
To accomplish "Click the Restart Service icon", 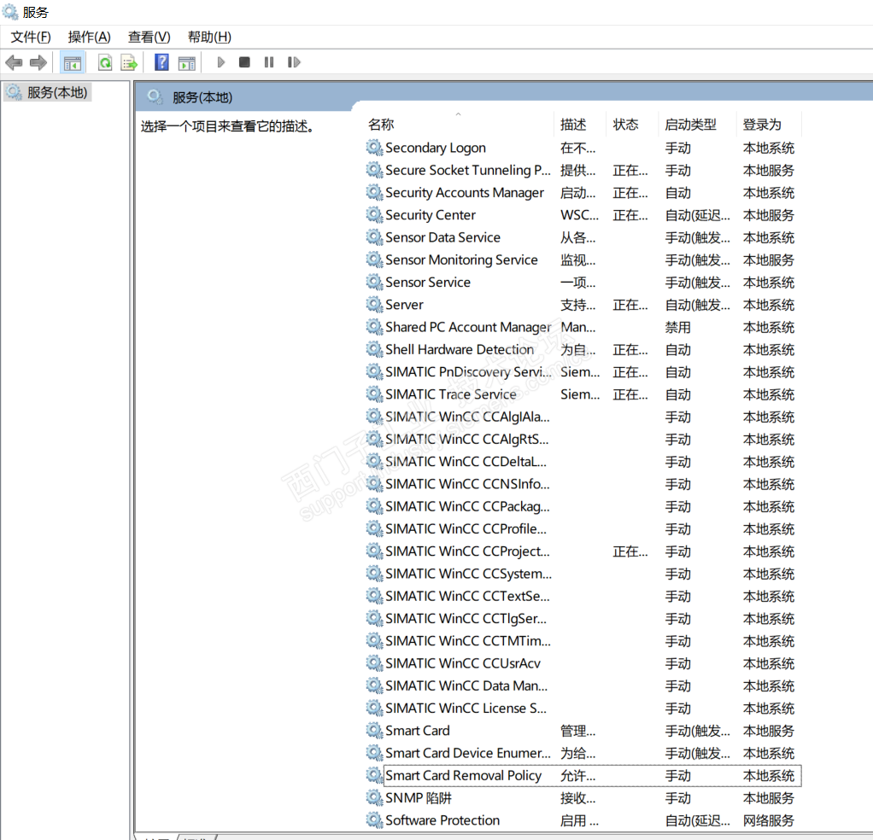I will (x=294, y=62).
